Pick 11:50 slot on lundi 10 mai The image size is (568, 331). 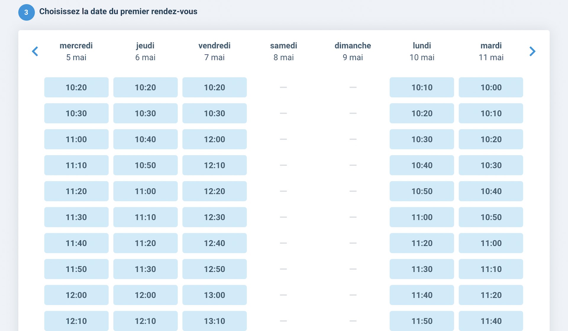coord(422,321)
